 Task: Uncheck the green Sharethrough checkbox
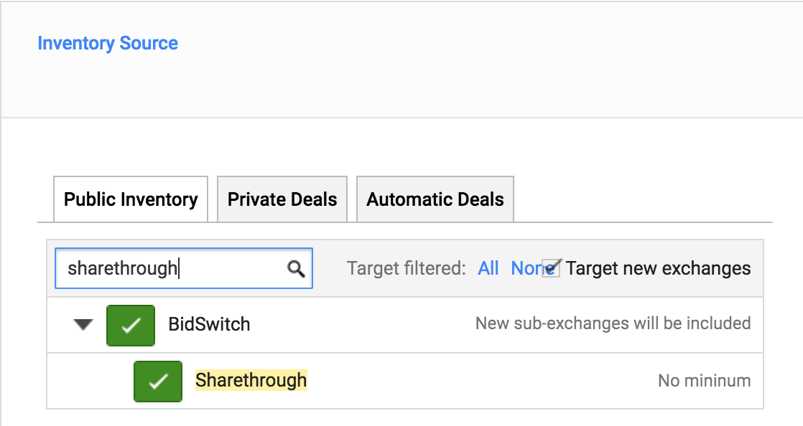158,382
